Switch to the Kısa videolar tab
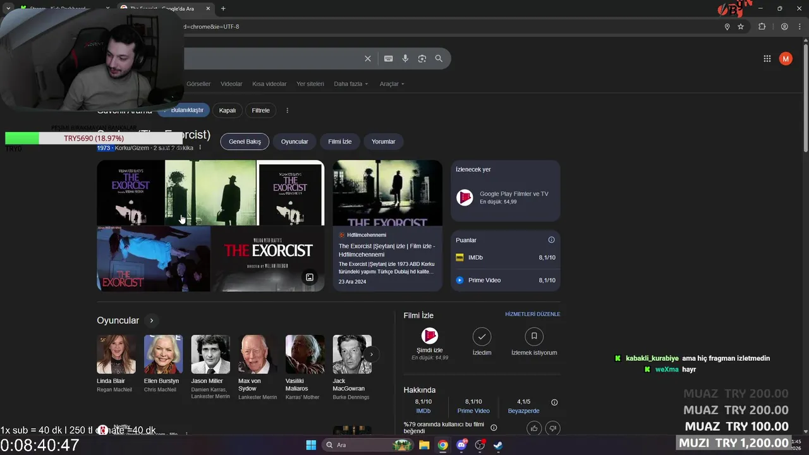Image resolution: width=809 pixels, height=455 pixels. click(269, 84)
